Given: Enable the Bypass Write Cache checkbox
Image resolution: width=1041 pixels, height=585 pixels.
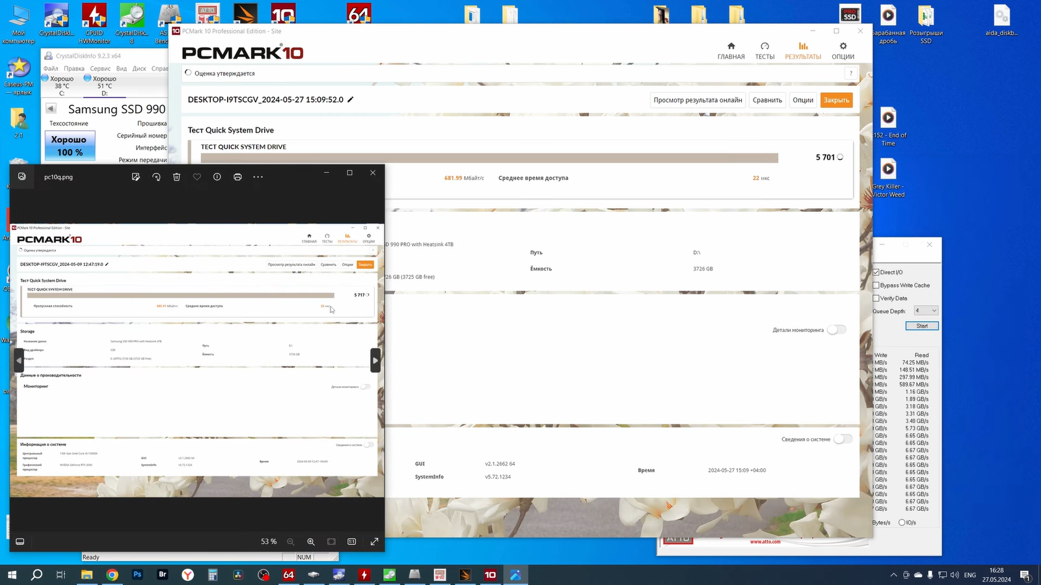Looking at the screenshot, I should coord(876,285).
